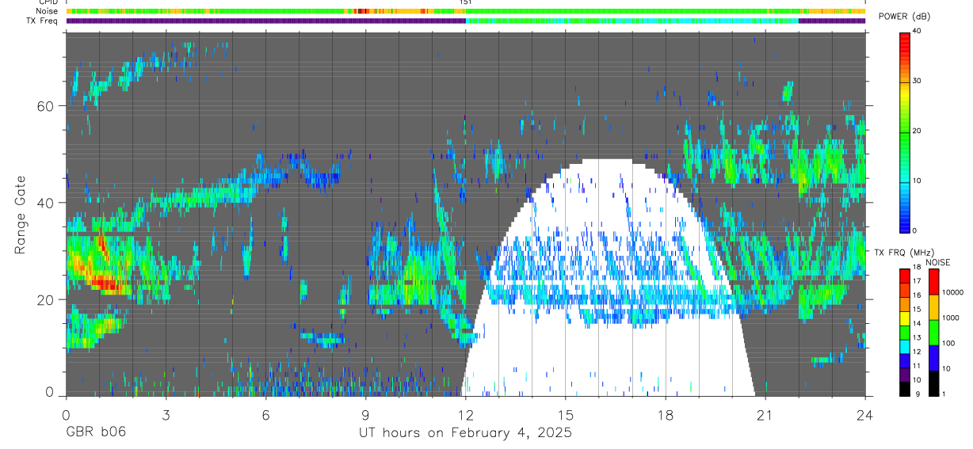Click the 20 dB power scale label

pos(917,131)
